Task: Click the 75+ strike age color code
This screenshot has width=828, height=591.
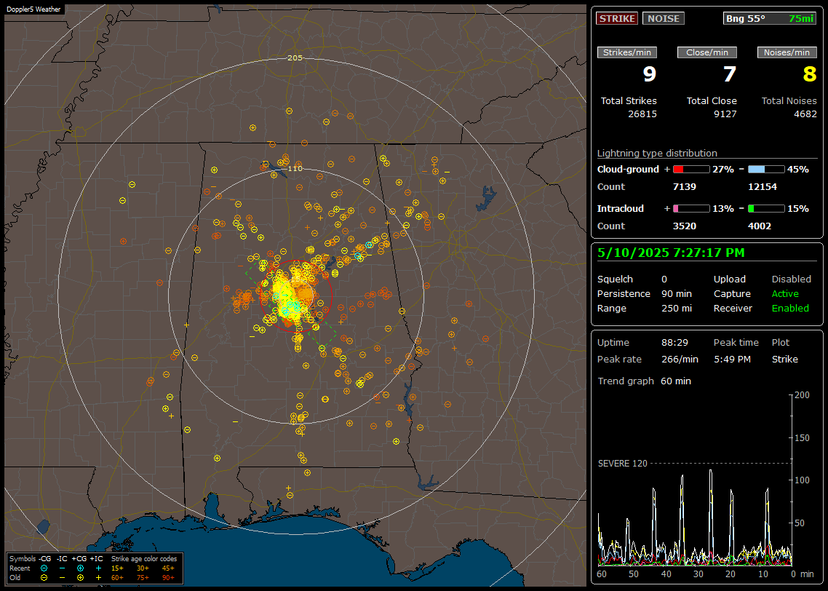Action: (143, 578)
